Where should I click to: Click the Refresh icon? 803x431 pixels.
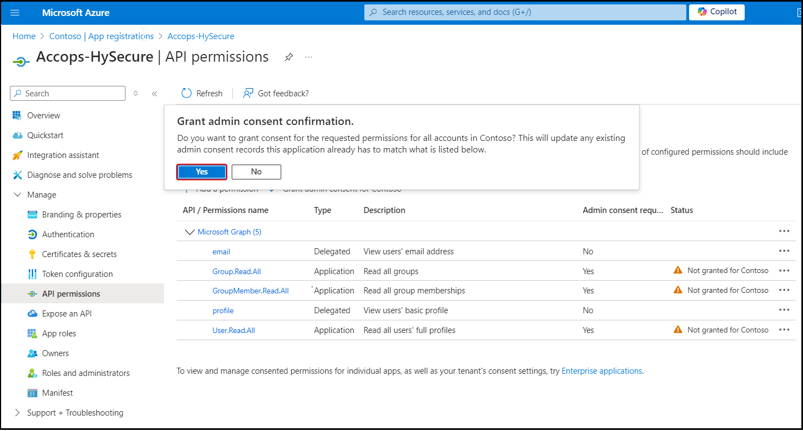[x=187, y=94]
